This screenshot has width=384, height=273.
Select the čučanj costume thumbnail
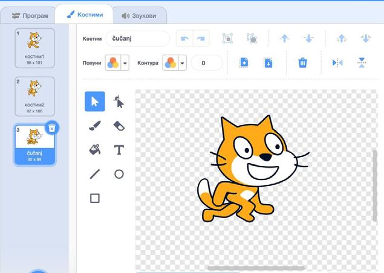pos(34,145)
